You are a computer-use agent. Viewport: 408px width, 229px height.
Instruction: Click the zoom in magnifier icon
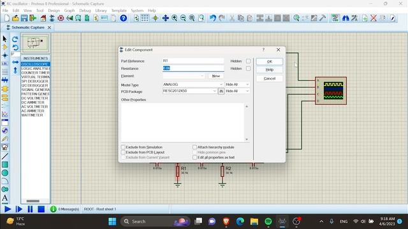point(174,18)
